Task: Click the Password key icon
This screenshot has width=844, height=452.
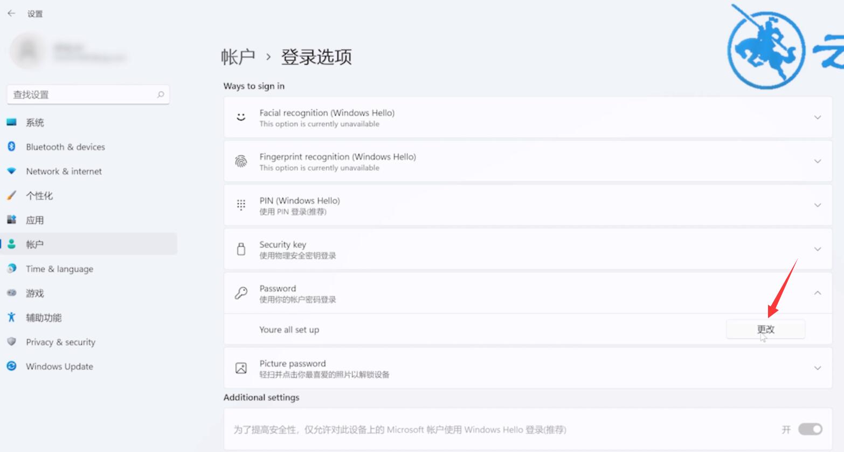Action: (x=241, y=293)
